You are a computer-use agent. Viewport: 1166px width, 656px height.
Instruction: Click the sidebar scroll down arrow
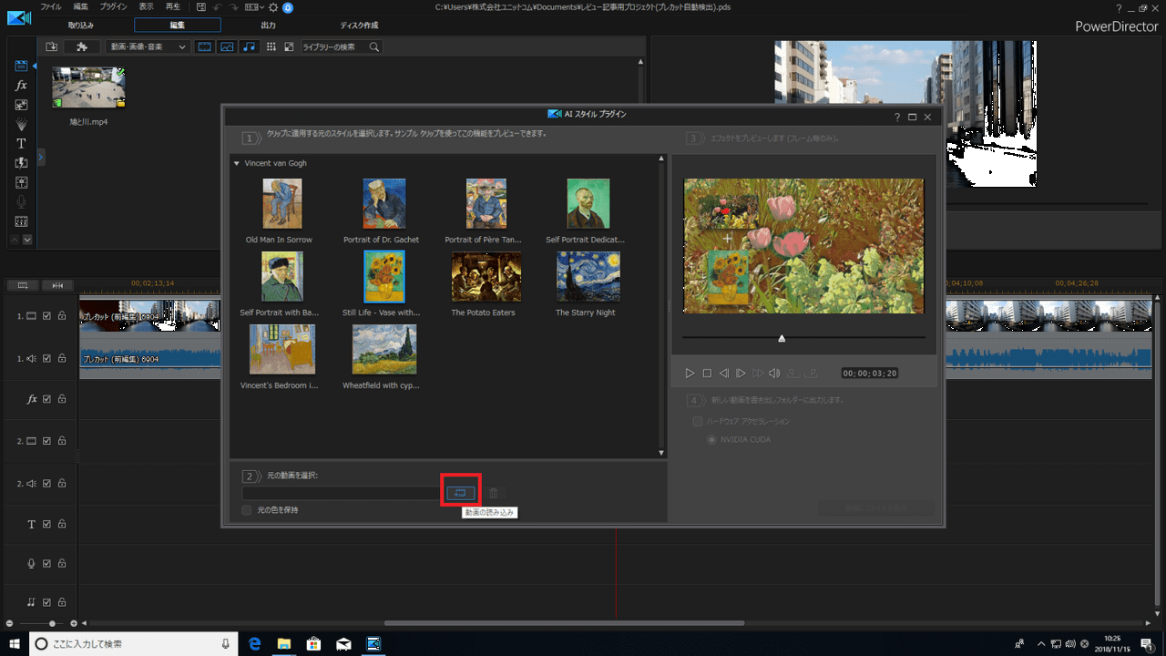pos(27,240)
